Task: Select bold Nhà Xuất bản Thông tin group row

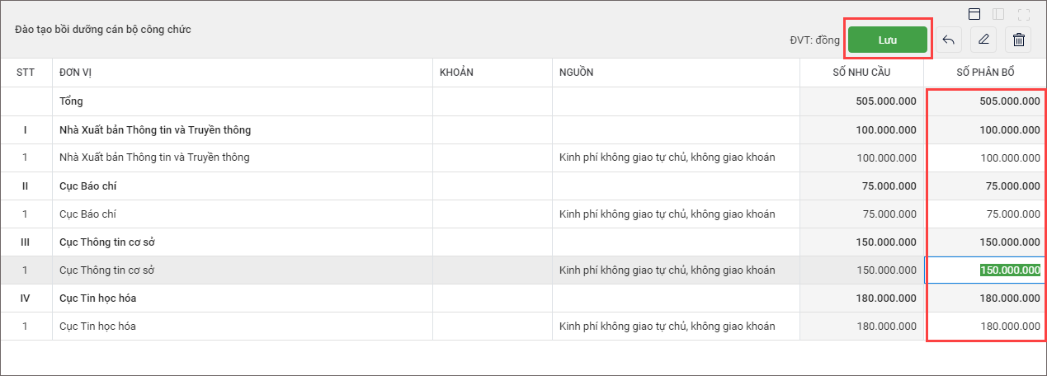Action: point(155,129)
